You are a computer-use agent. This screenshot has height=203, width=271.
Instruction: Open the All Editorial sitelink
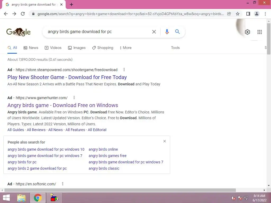(x=97, y=130)
